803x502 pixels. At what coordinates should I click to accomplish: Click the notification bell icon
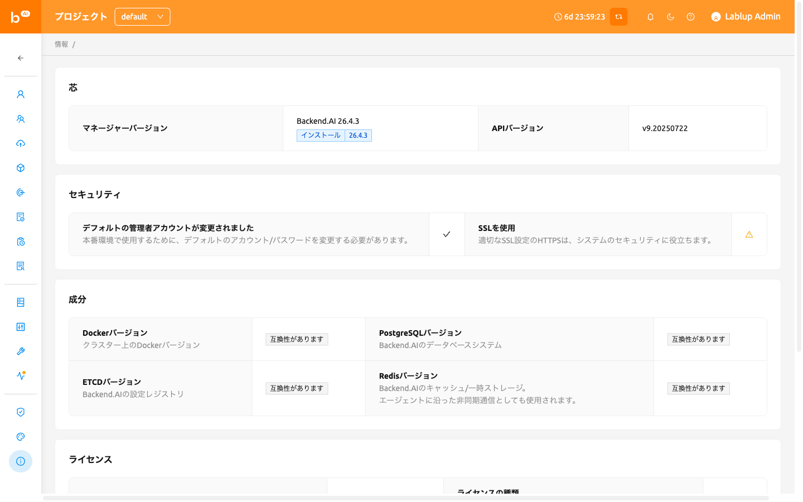[650, 17]
